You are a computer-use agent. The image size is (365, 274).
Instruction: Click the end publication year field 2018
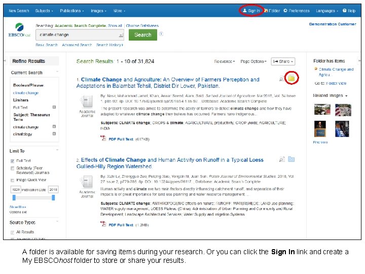click(x=53, y=190)
